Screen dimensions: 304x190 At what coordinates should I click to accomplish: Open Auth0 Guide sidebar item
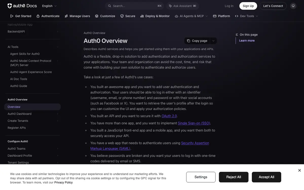pos(18,86)
